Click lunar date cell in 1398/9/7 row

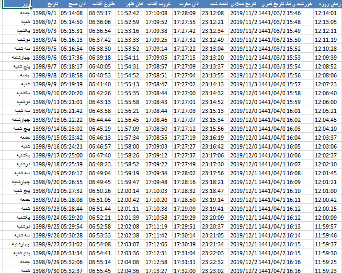271,66
